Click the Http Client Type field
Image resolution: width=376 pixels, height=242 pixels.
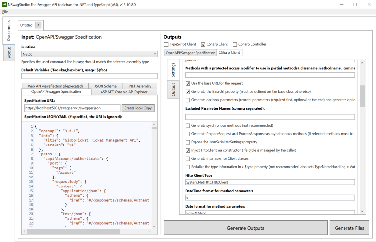(x=270, y=182)
